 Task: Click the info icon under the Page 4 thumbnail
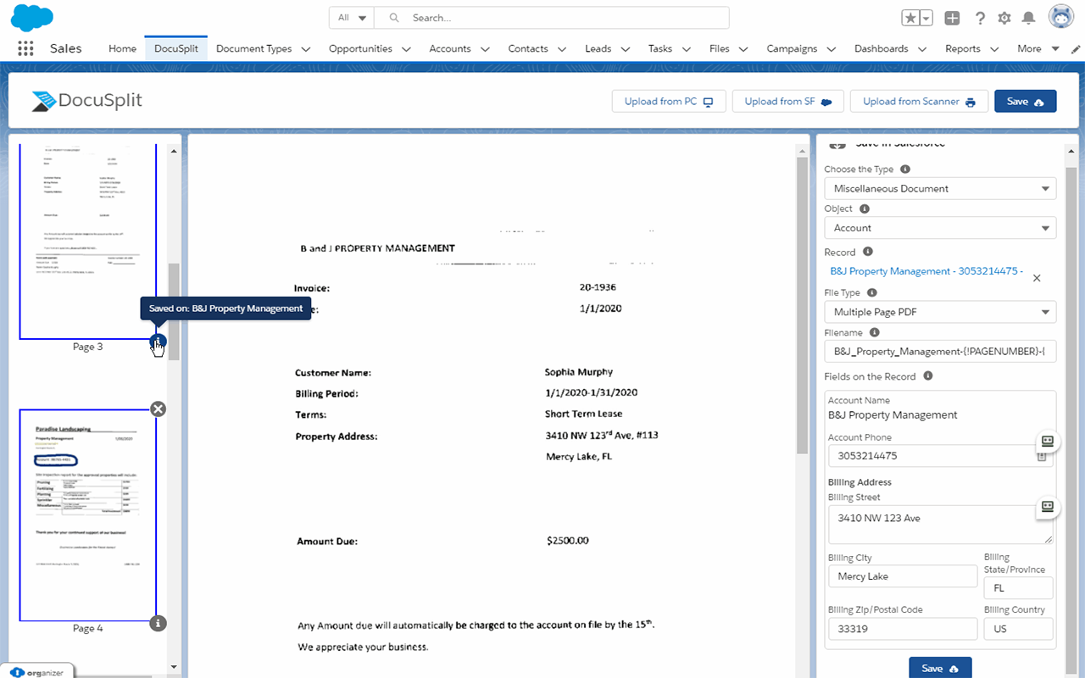point(158,623)
